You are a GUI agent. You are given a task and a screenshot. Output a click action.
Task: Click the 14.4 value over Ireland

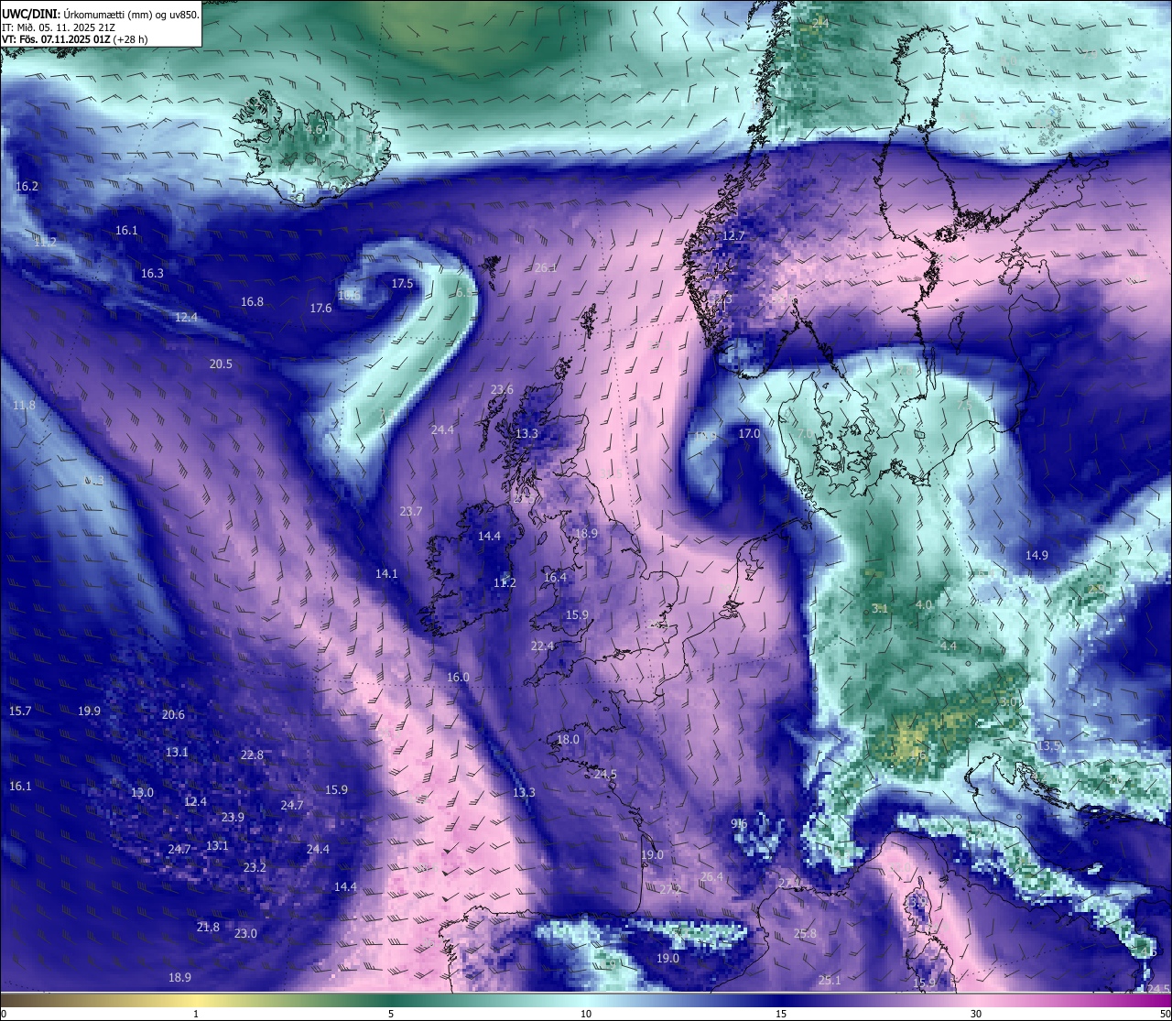coord(489,536)
